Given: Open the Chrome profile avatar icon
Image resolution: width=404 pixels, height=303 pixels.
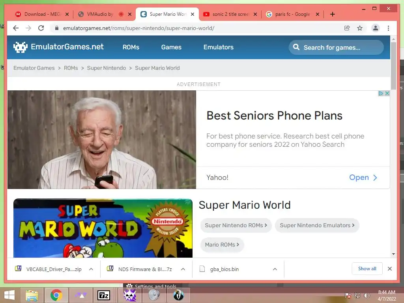Looking at the screenshot, I should click(376, 28).
